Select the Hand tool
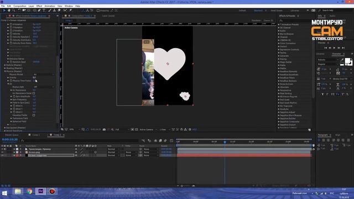 [9, 11]
